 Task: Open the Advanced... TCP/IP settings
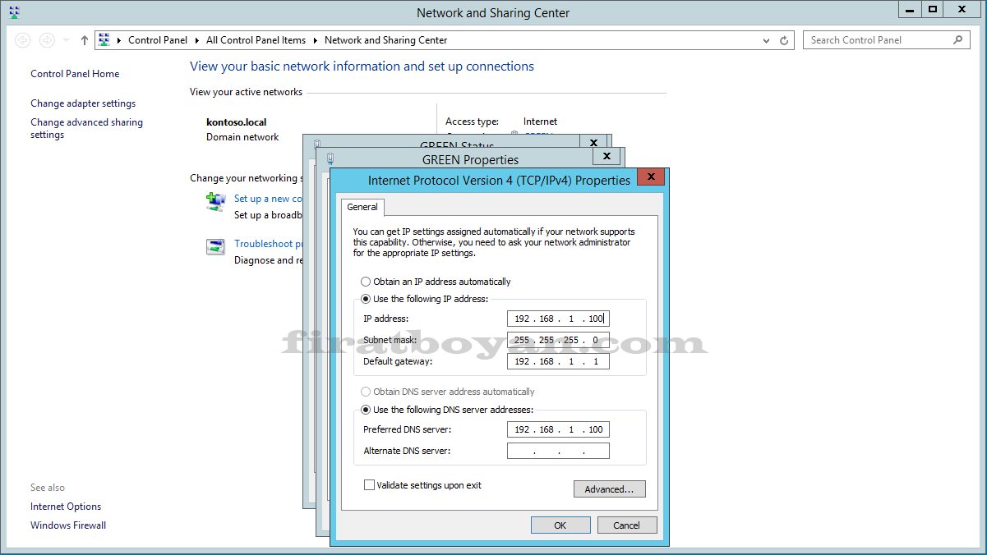point(610,489)
